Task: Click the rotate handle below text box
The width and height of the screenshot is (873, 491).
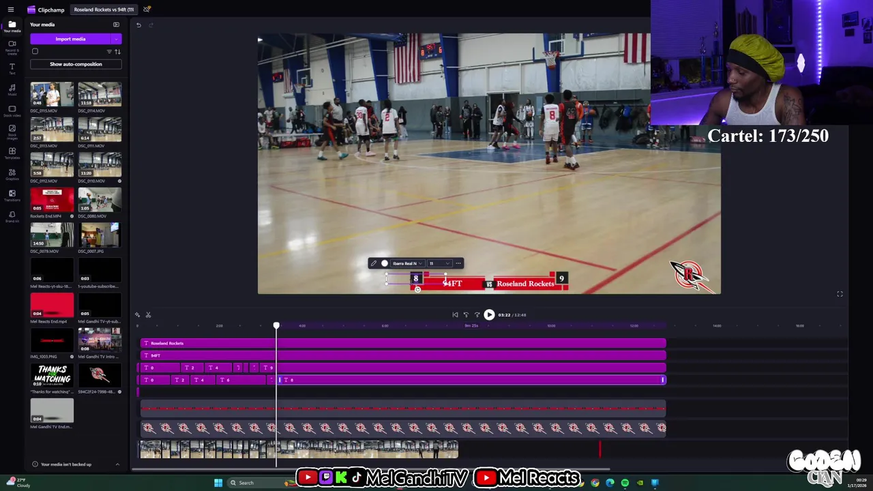Action: click(x=417, y=289)
